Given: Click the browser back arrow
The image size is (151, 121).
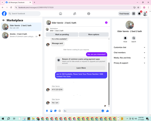Looking at the screenshot, I should click(x=3, y=7).
